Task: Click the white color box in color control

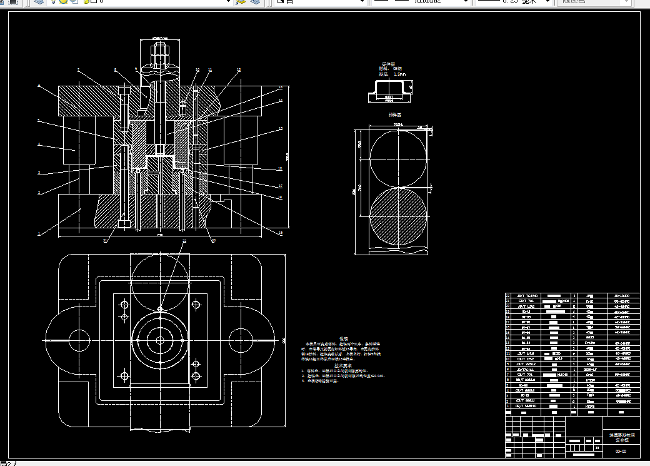Action: [x=280, y=2]
